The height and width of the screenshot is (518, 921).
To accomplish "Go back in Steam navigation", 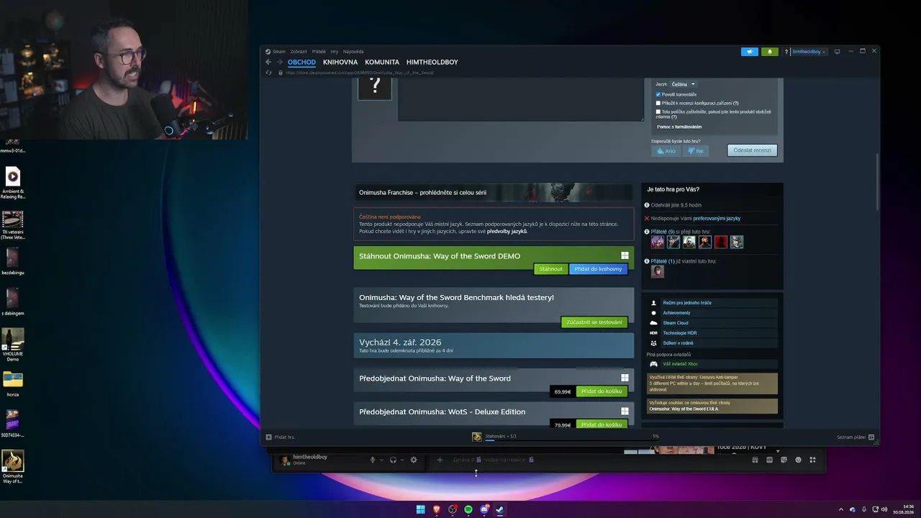I will click(268, 62).
